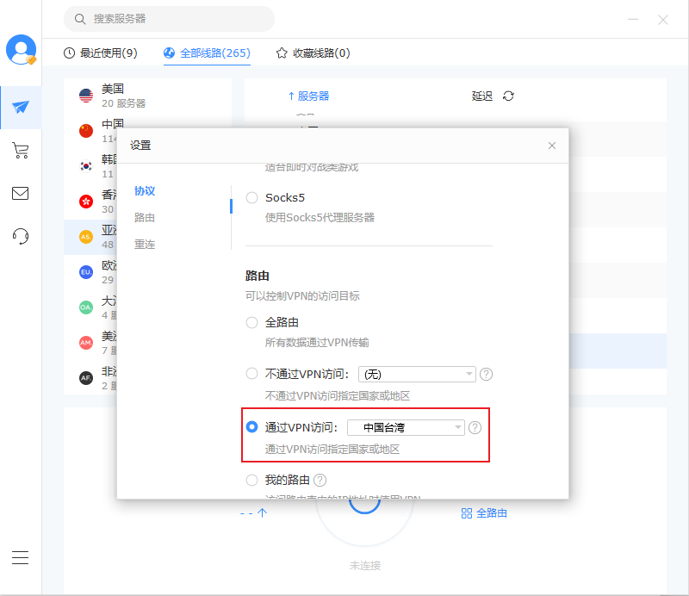The height and width of the screenshot is (596, 689).
Task: Click the 未连接 status text
Action: 365,566
